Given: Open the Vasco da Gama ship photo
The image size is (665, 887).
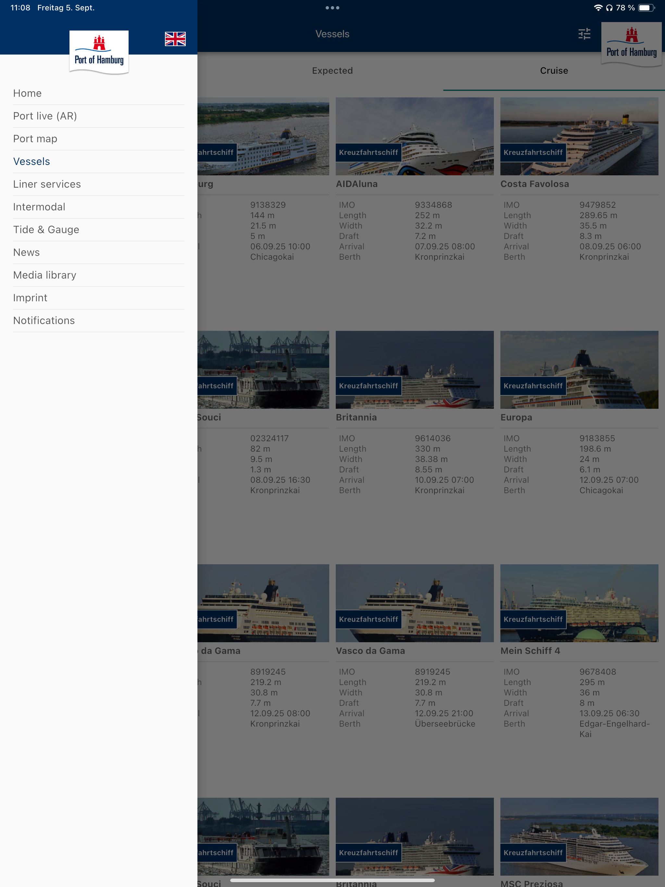Looking at the screenshot, I should click(x=415, y=603).
